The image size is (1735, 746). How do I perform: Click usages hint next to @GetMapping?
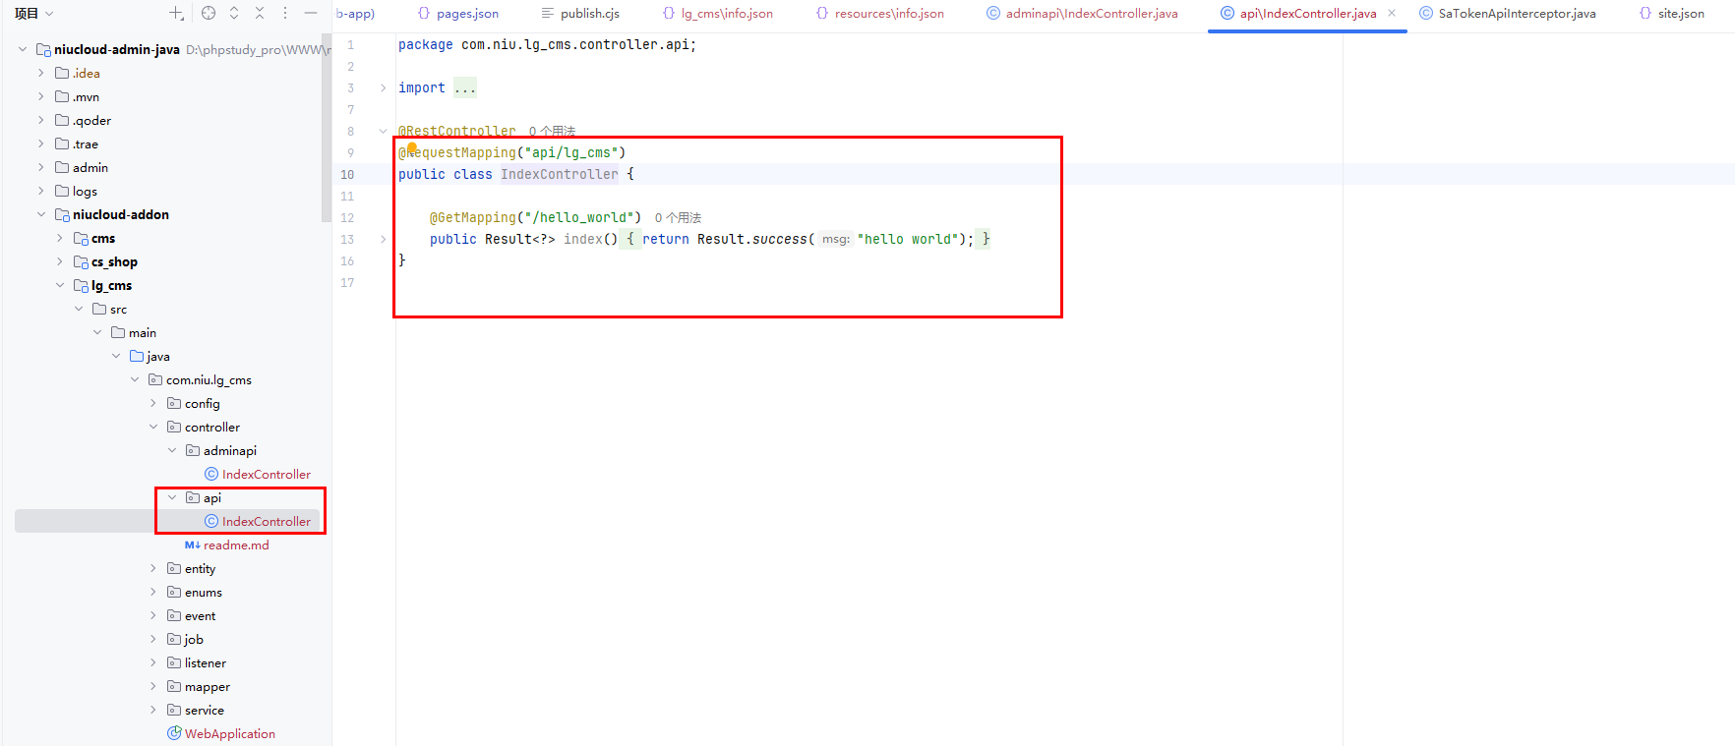678,218
